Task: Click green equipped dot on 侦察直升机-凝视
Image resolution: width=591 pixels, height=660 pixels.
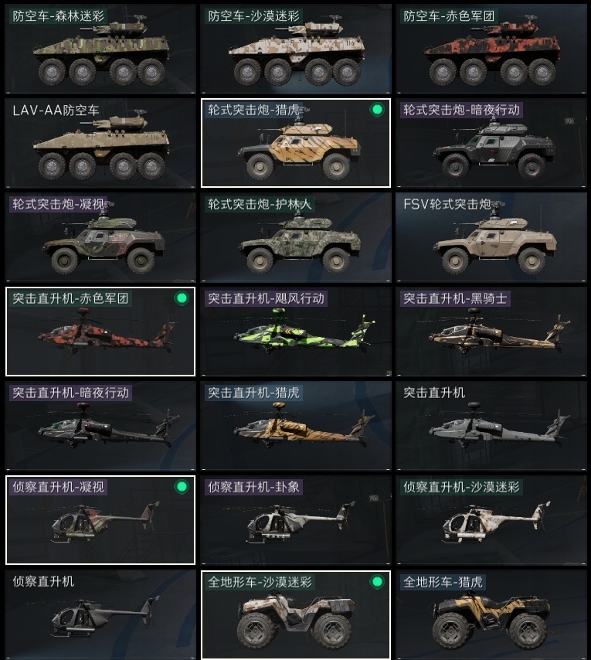Action: pyautogui.click(x=182, y=487)
